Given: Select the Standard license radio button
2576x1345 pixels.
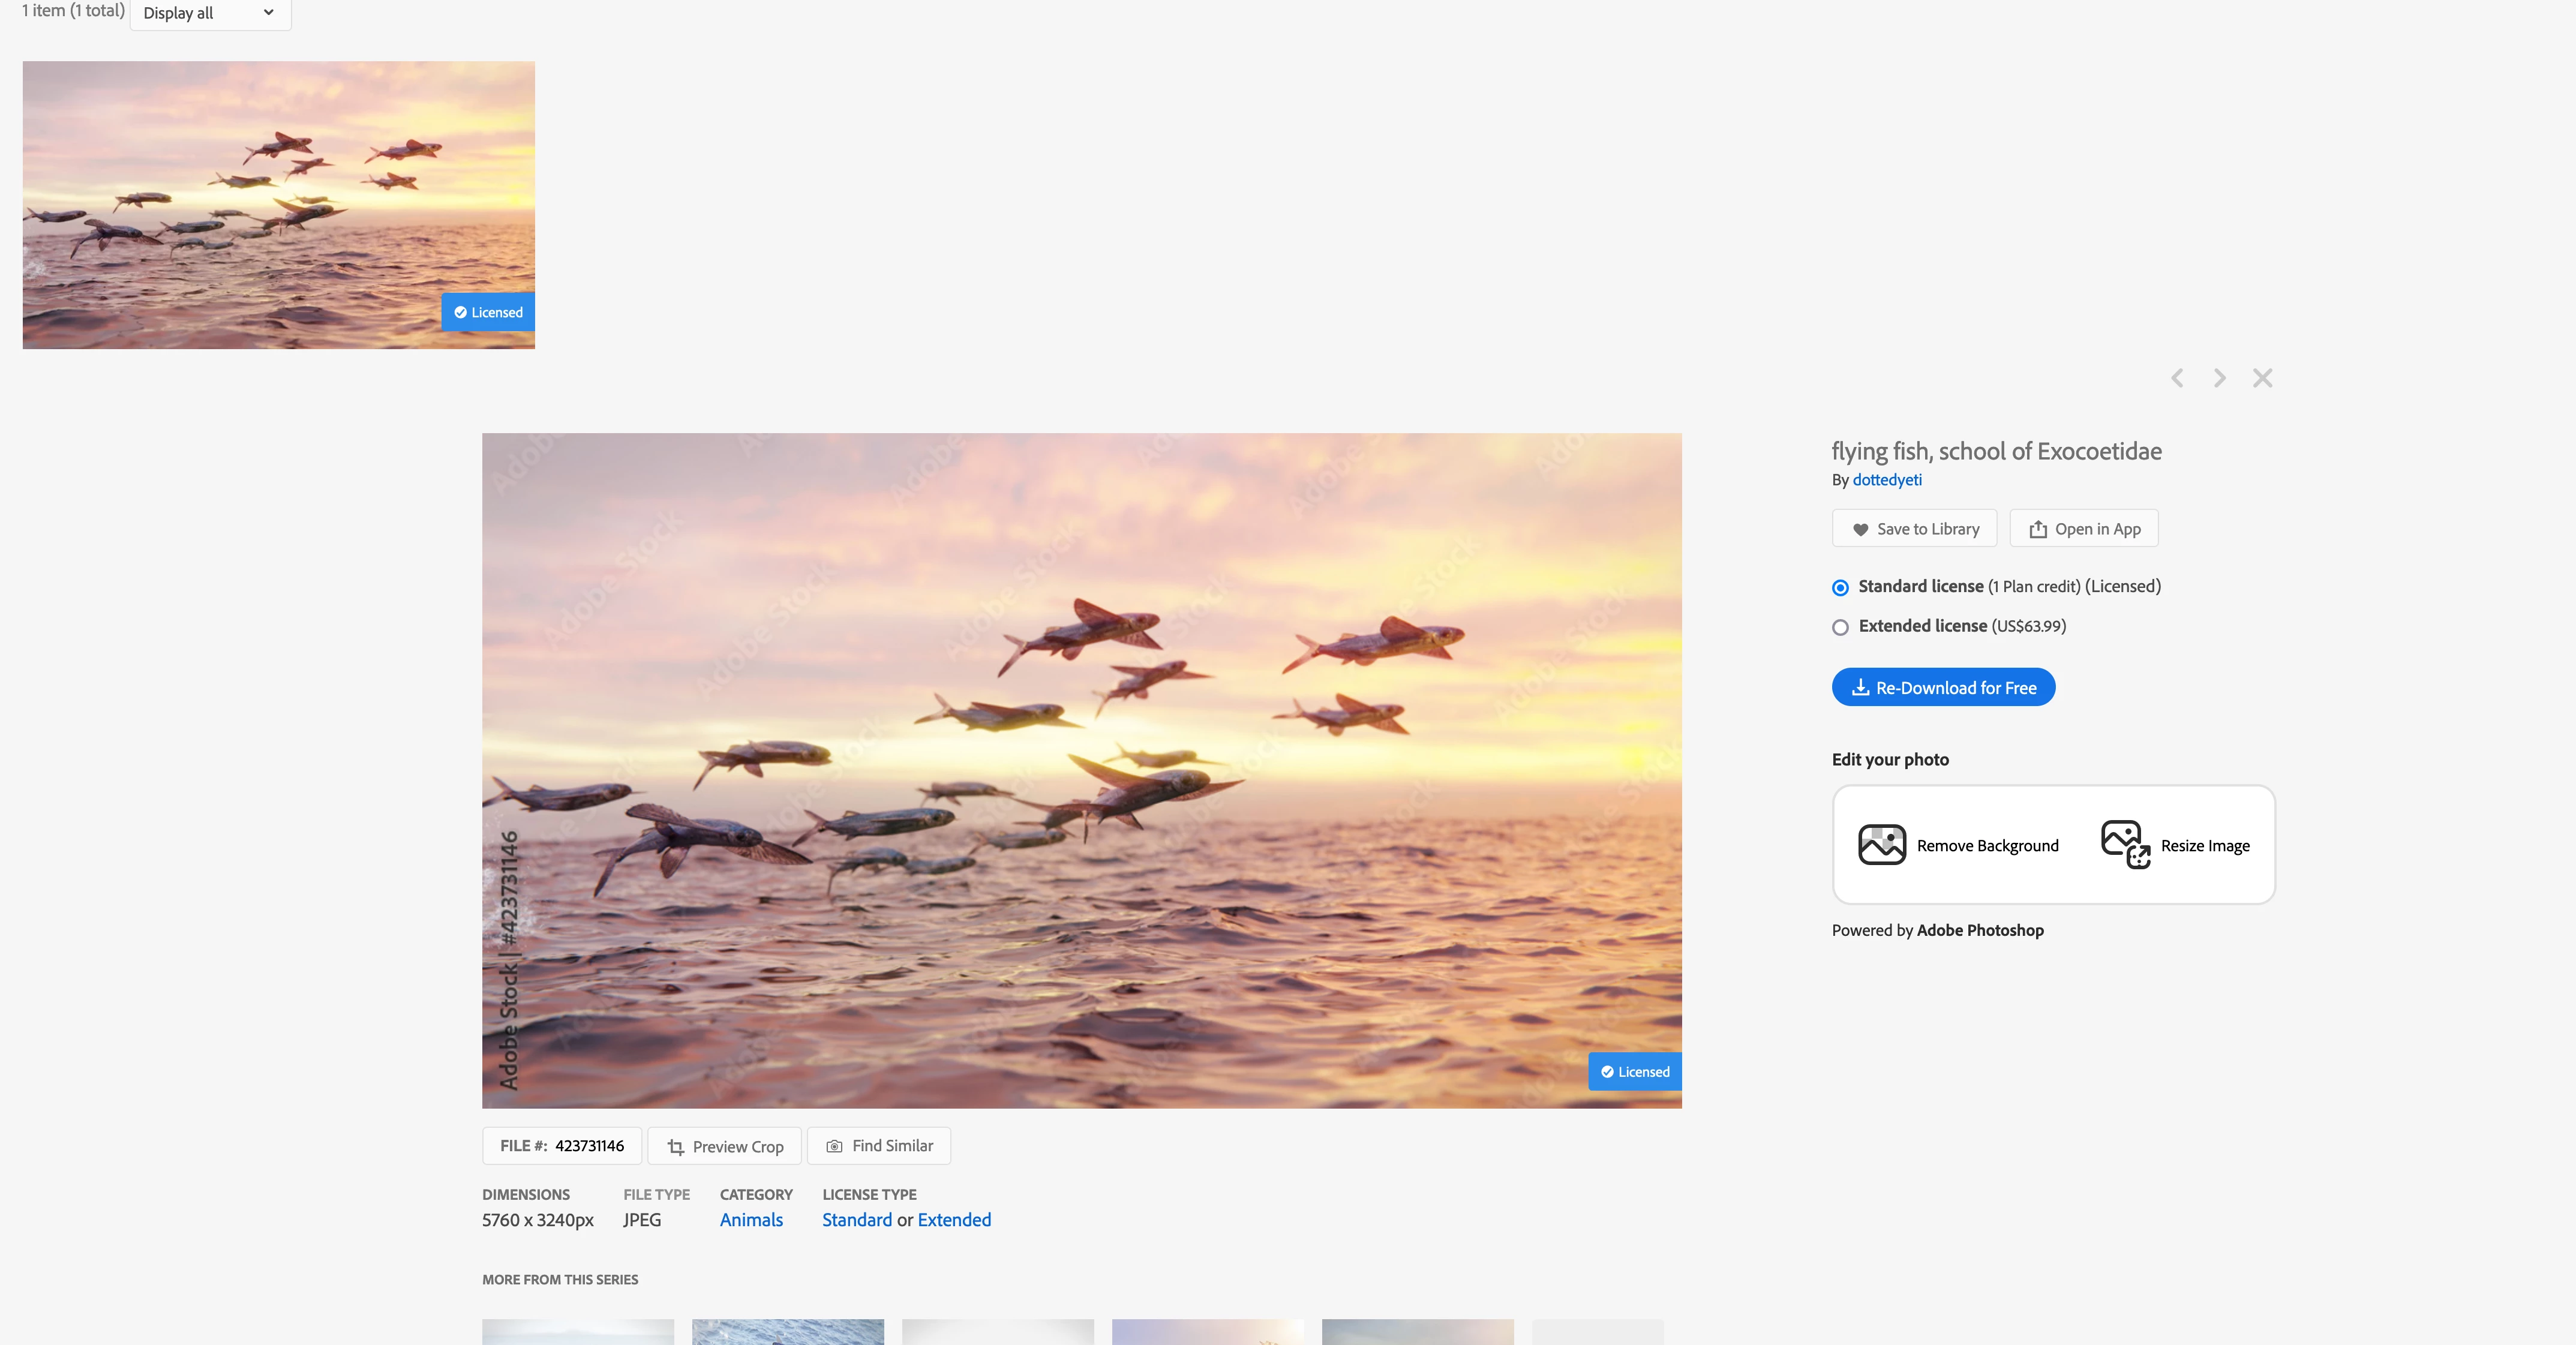Looking at the screenshot, I should 1840,588.
